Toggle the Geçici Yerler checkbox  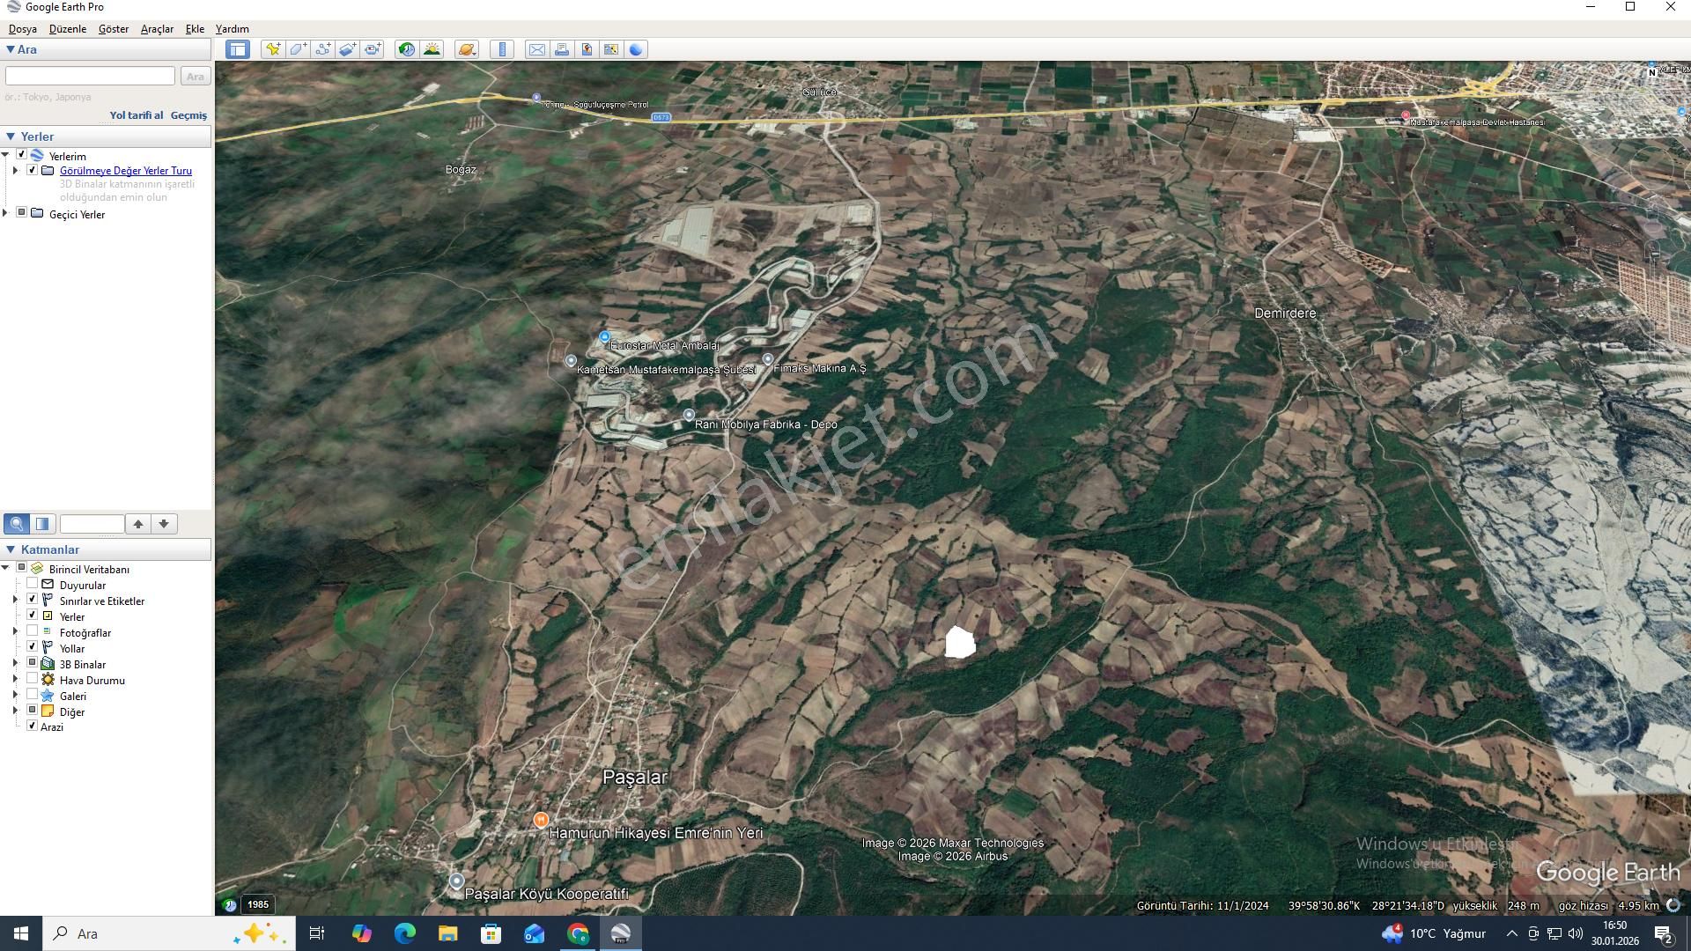[22, 213]
